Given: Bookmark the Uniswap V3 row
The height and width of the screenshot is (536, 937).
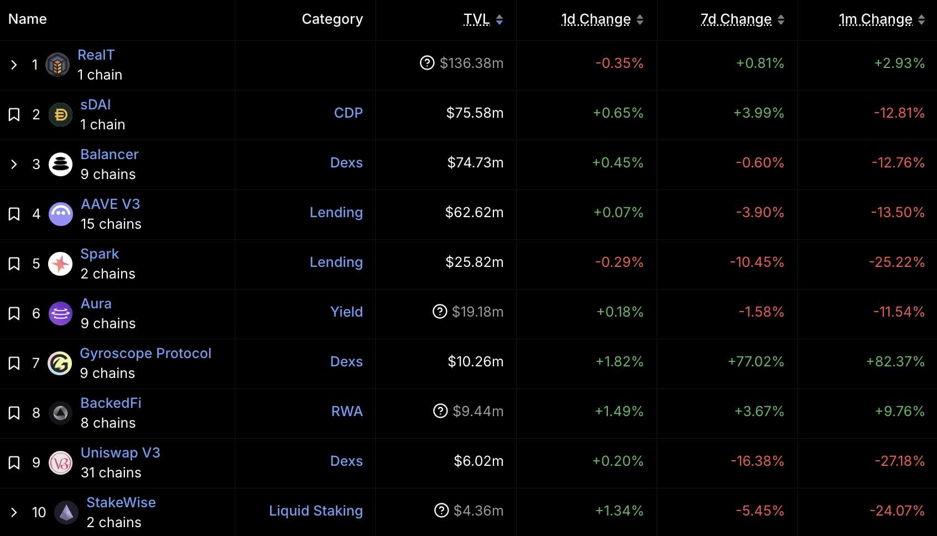Looking at the screenshot, I should [x=14, y=463].
